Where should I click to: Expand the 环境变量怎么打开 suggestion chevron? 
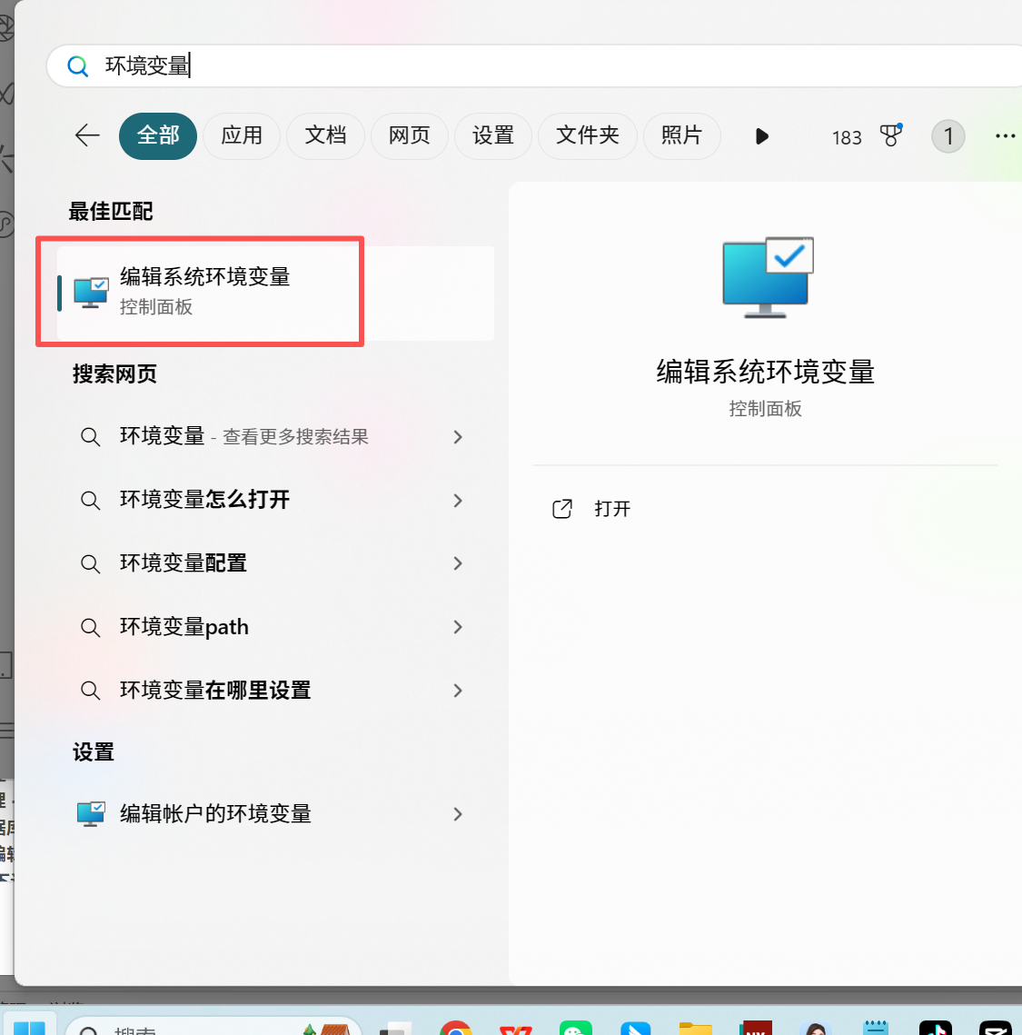tap(458, 500)
